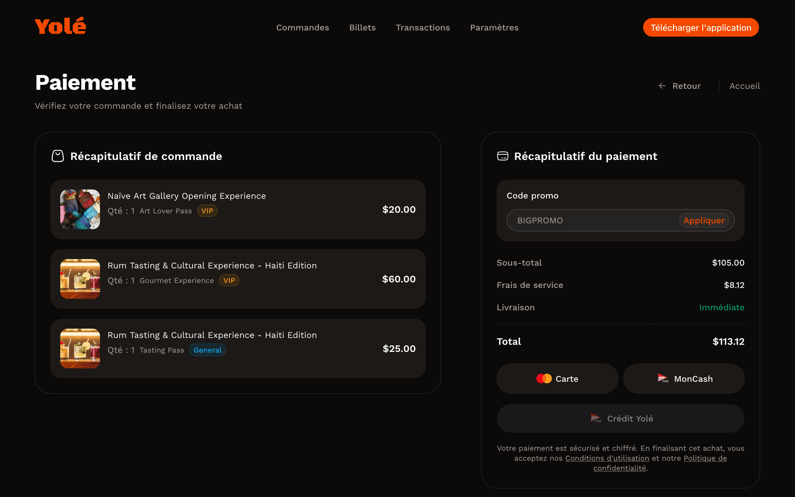
Task: Apply the promo code with Appliquer
Action: point(704,221)
